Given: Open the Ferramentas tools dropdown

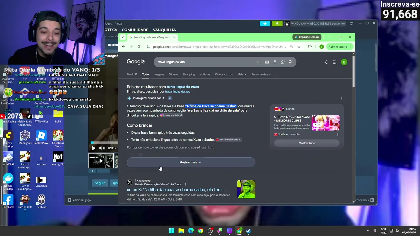Looking at the screenshot, I should 261,74.
